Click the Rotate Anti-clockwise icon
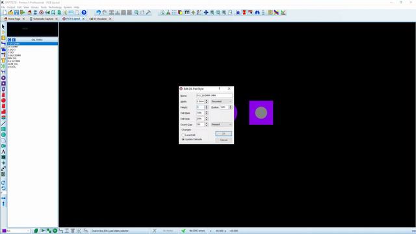Image resolution: width=416 pixels, height=234 pixels. pyautogui.click(x=3, y=188)
